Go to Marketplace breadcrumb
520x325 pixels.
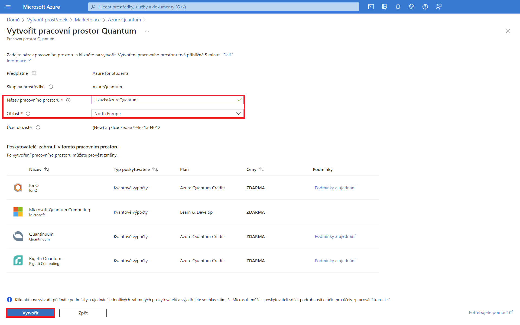pos(87,20)
